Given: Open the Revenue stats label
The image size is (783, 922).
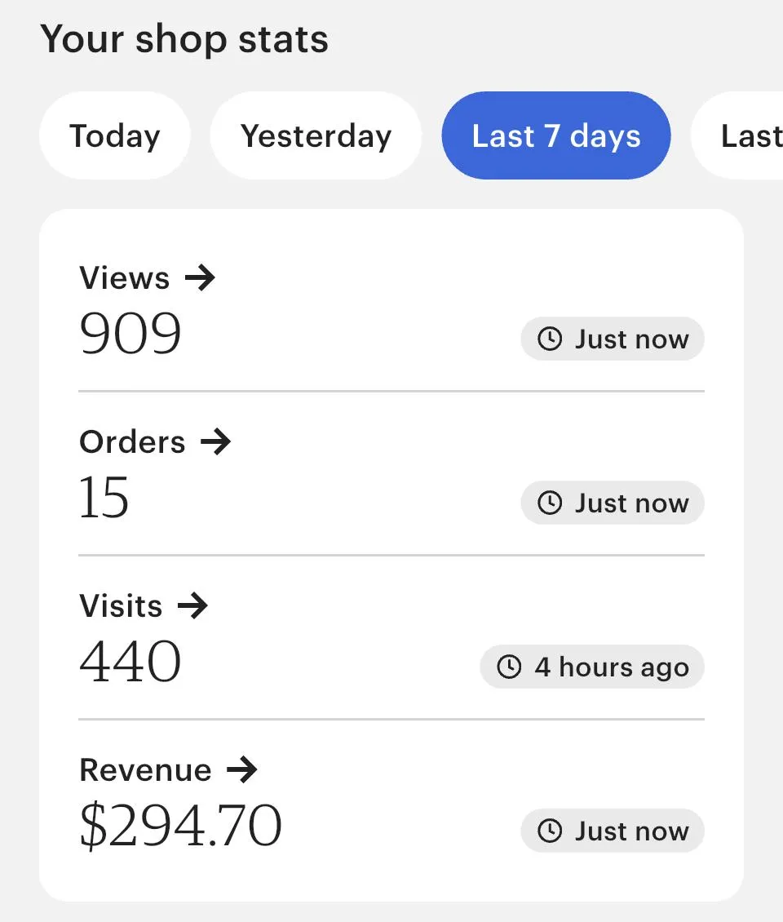Looking at the screenshot, I should (146, 770).
